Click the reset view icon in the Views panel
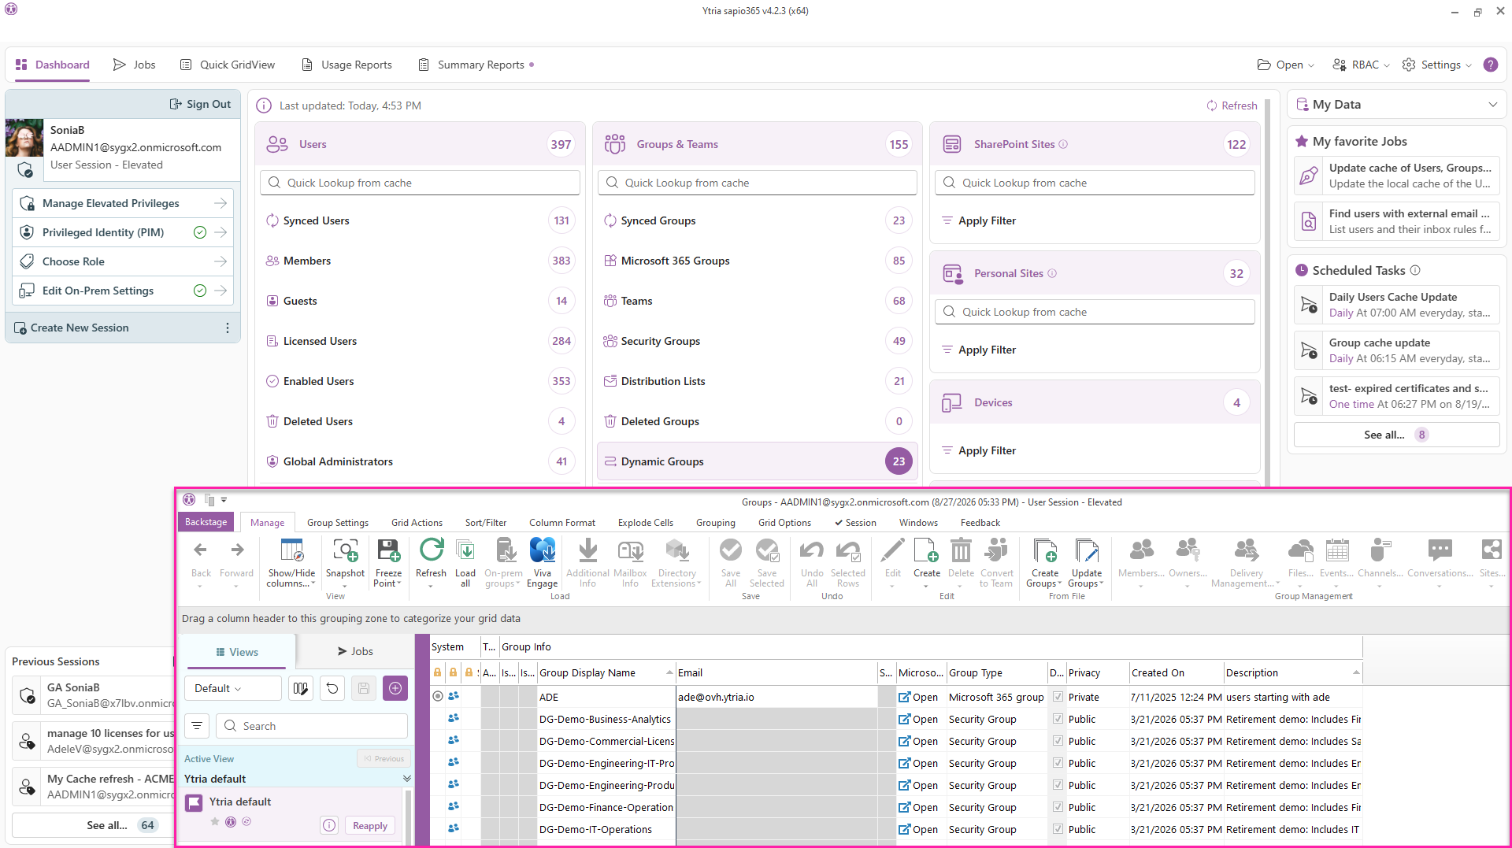 point(332,688)
